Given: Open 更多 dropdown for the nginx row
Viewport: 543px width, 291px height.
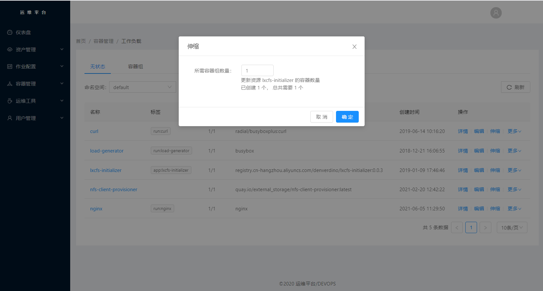Looking at the screenshot, I should [514, 209].
